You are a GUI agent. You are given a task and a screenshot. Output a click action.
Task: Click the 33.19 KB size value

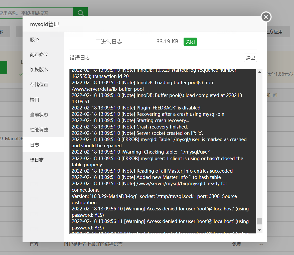click(168, 41)
